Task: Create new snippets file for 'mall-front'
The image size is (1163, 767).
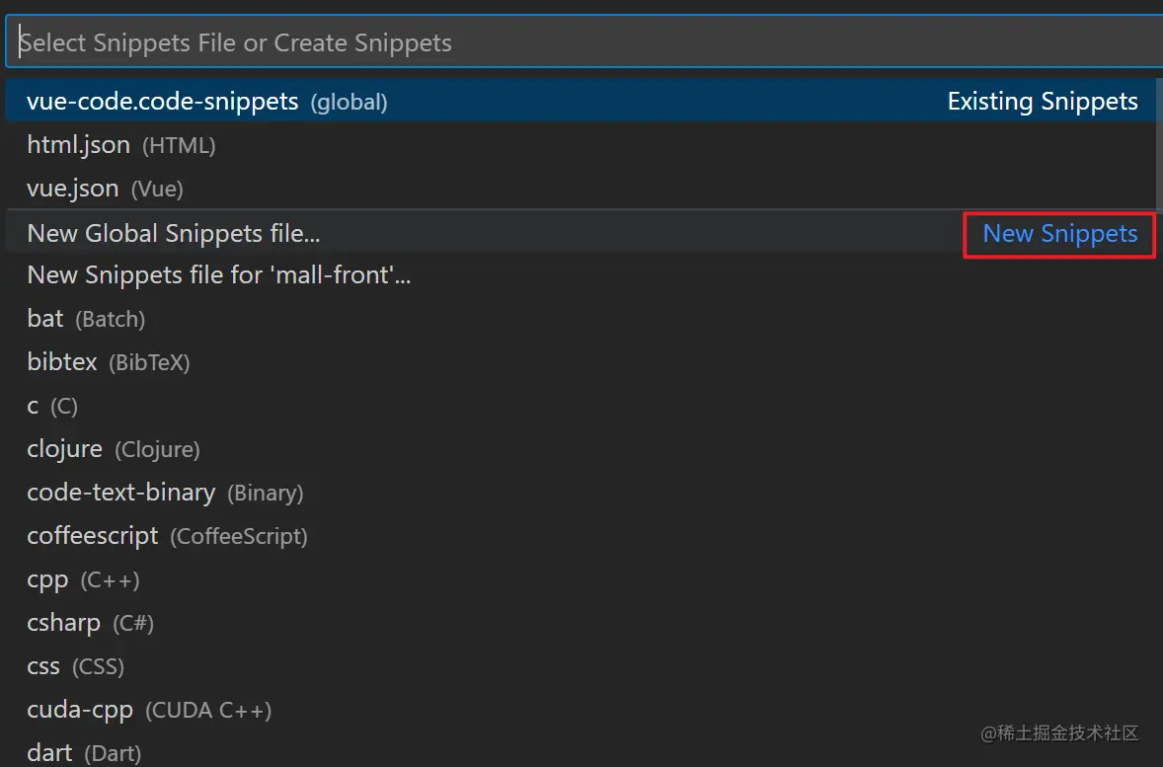Action: click(x=218, y=275)
